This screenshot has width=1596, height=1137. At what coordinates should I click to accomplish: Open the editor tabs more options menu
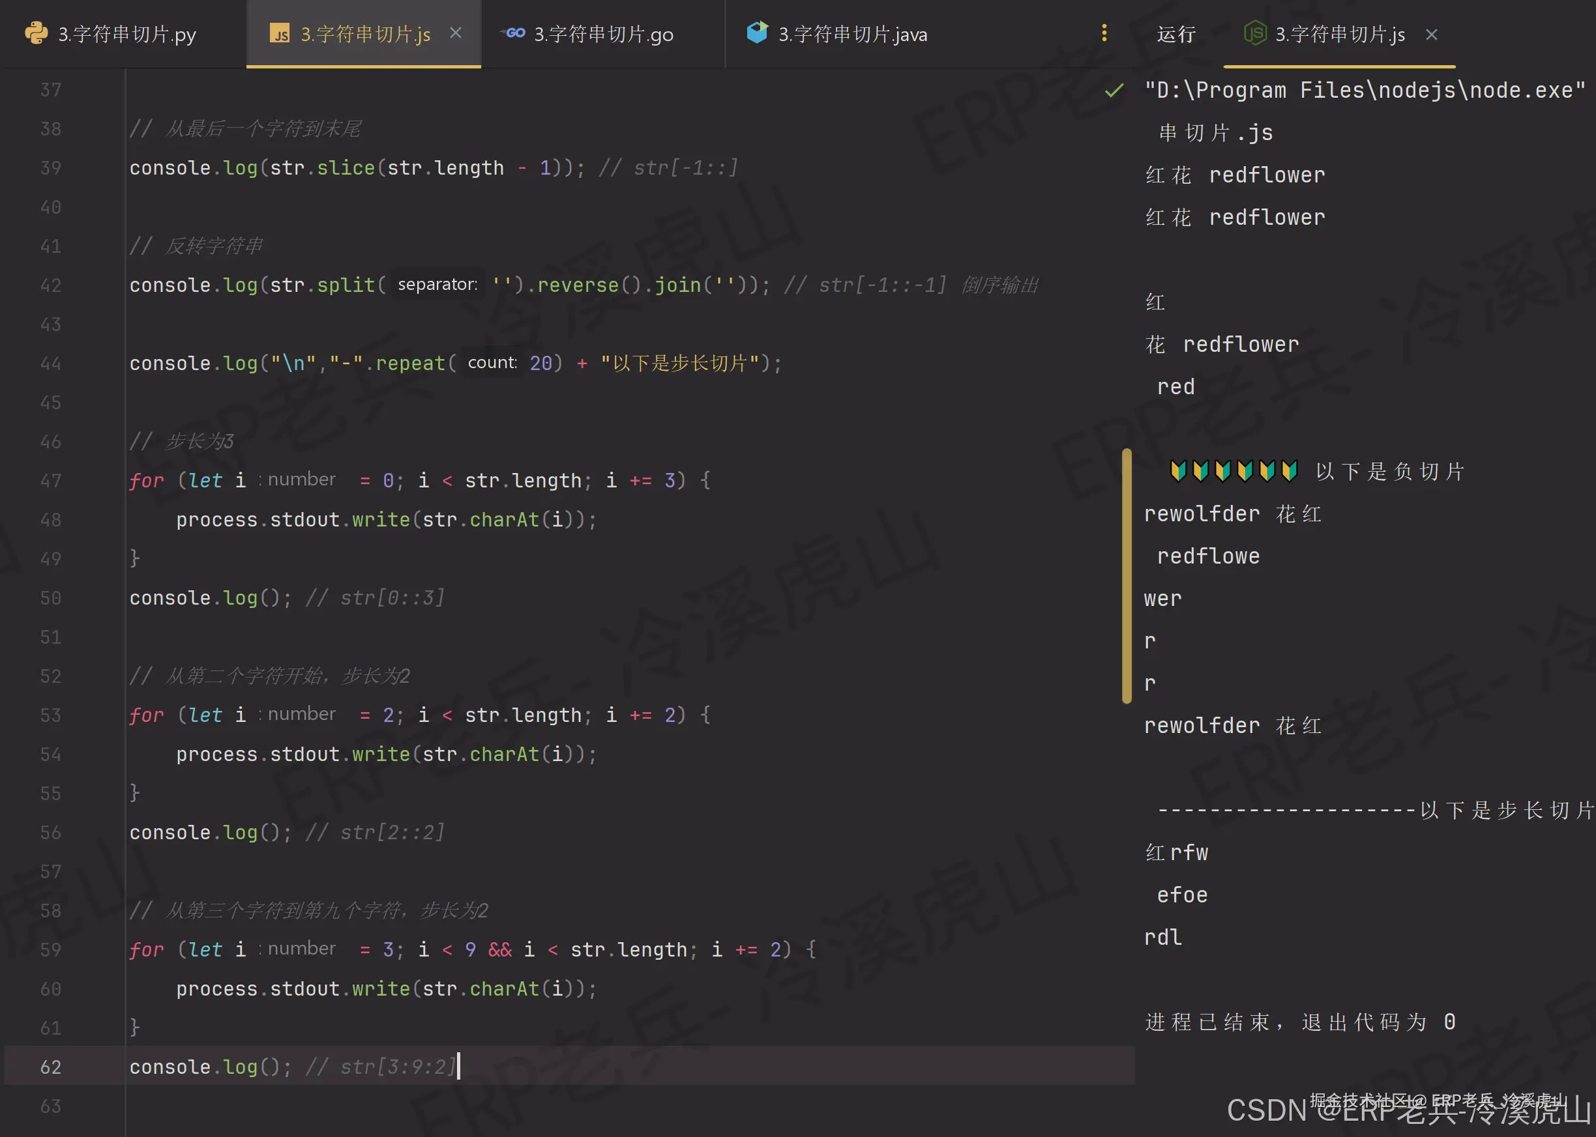1104,33
